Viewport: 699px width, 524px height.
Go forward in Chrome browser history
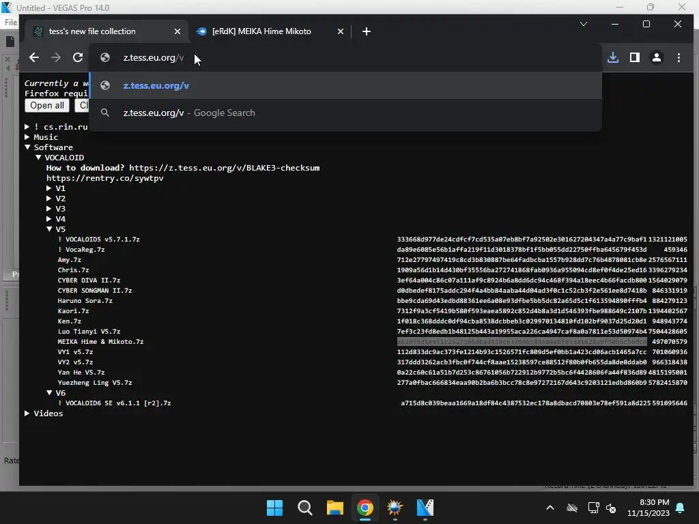pos(56,57)
